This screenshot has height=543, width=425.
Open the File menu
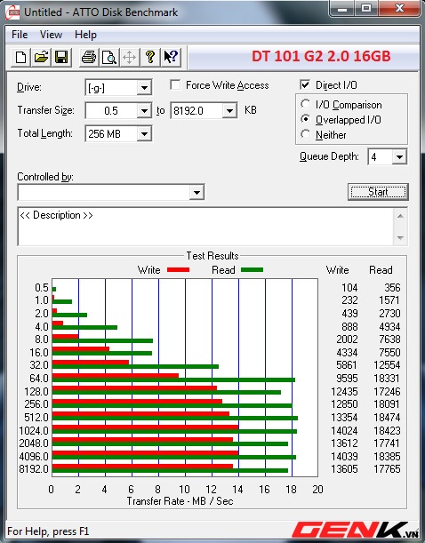(20, 35)
